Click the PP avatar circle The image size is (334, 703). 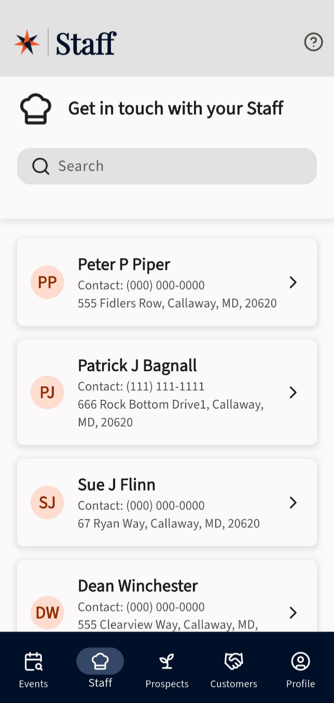(x=47, y=282)
